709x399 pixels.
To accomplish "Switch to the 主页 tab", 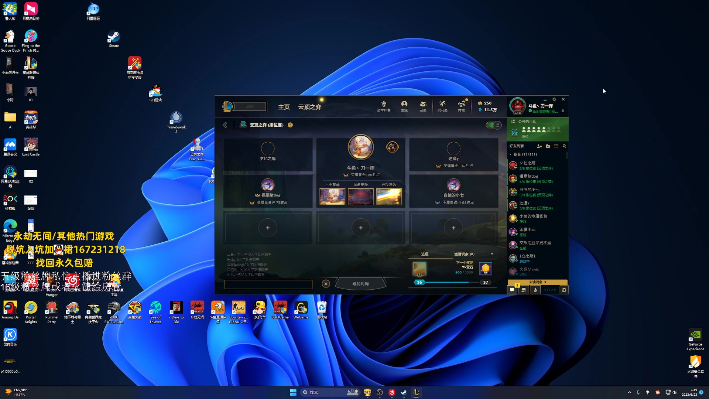I will click(x=284, y=107).
